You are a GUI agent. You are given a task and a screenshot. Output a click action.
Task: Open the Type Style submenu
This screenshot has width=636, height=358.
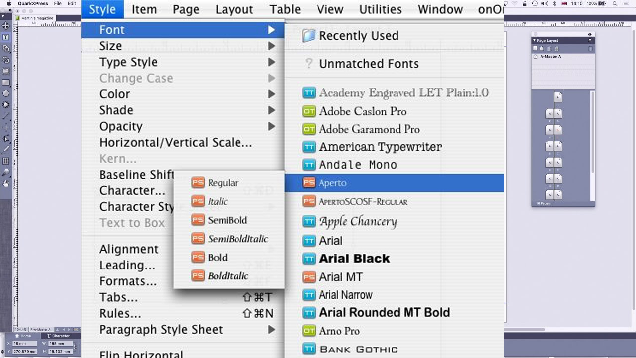click(182, 62)
